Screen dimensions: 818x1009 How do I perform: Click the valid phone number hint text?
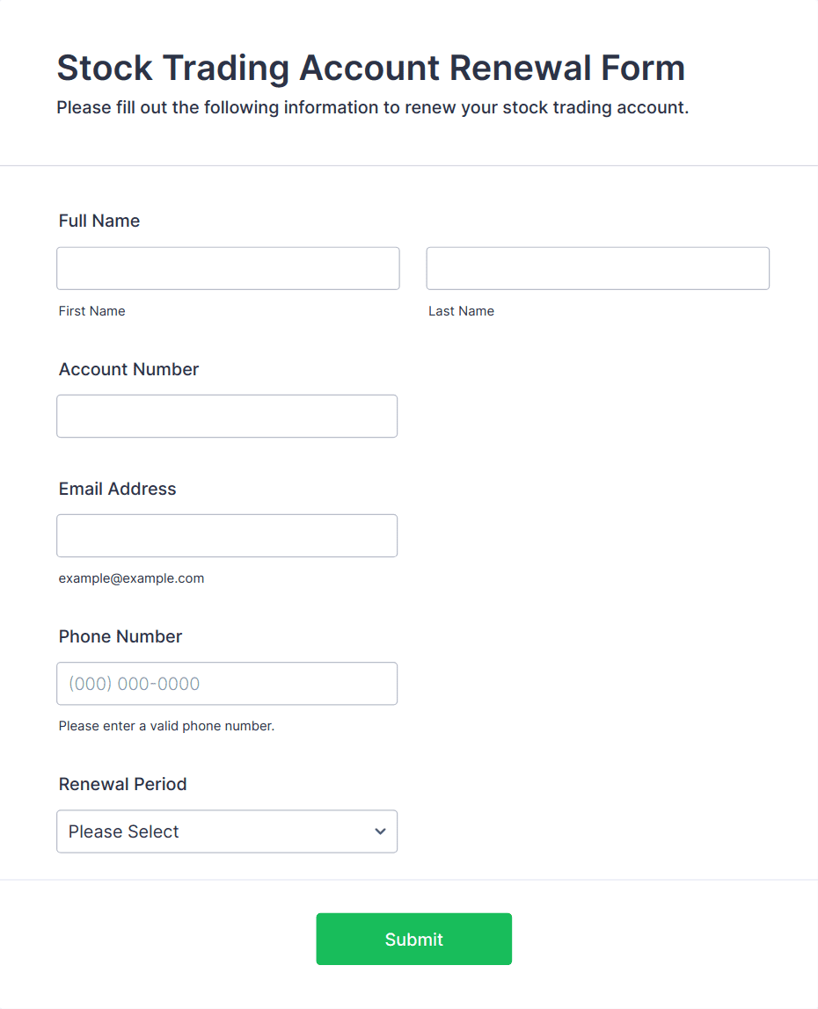[x=166, y=726]
